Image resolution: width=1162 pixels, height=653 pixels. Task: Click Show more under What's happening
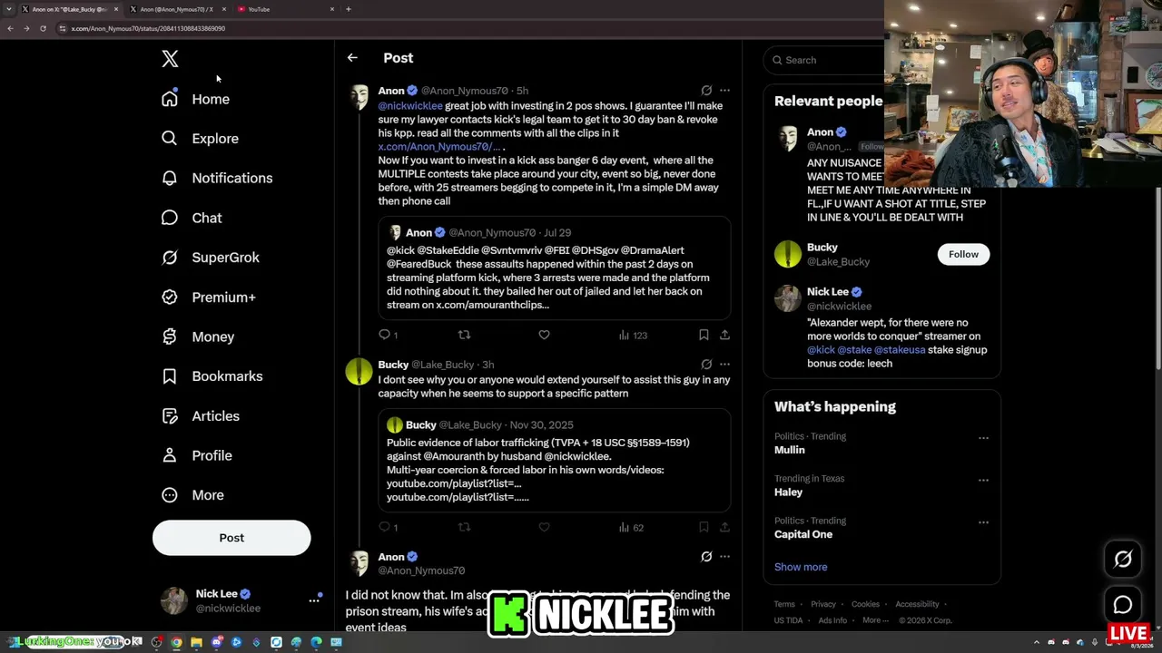801,567
